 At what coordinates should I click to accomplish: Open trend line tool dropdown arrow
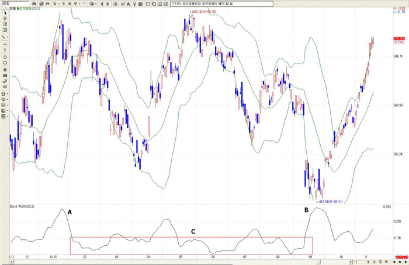coord(8,37)
